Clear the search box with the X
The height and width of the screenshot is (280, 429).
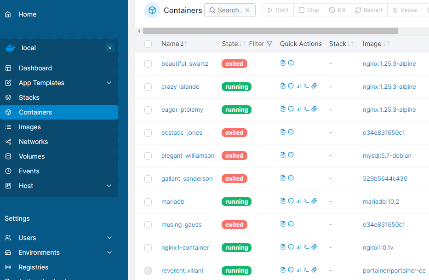(x=247, y=10)
